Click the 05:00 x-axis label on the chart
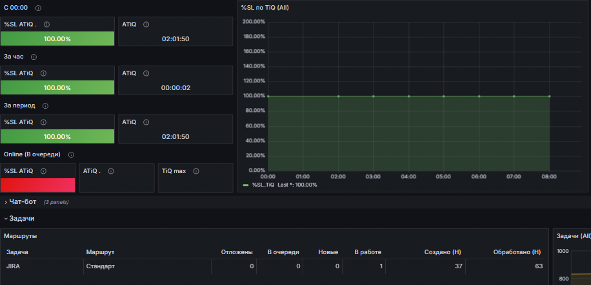The height and width of the screenshot is (285, 591). click(x=443, y=176)
